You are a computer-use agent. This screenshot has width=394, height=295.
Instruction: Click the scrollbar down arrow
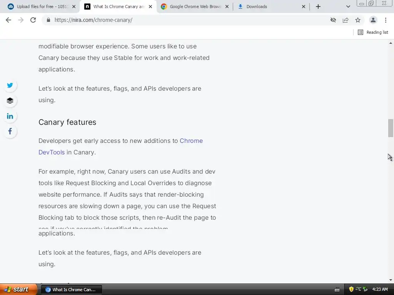click(391, 280)
